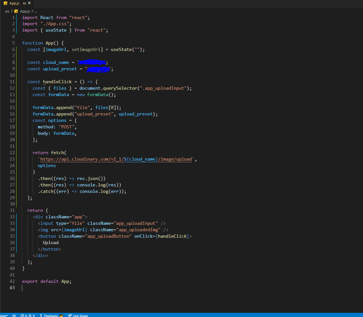Image resolution: width=363 pixels, height=317 pixels.
Task: Click the JS file icon on the App.js tab
Action: click(x=6, y=4)
